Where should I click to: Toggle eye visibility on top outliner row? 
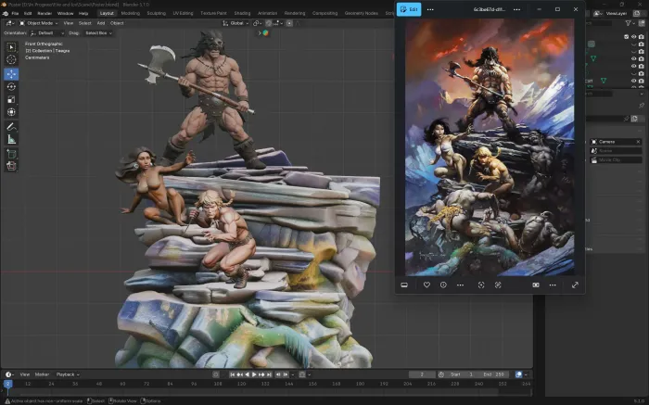(x=633, y=37)
